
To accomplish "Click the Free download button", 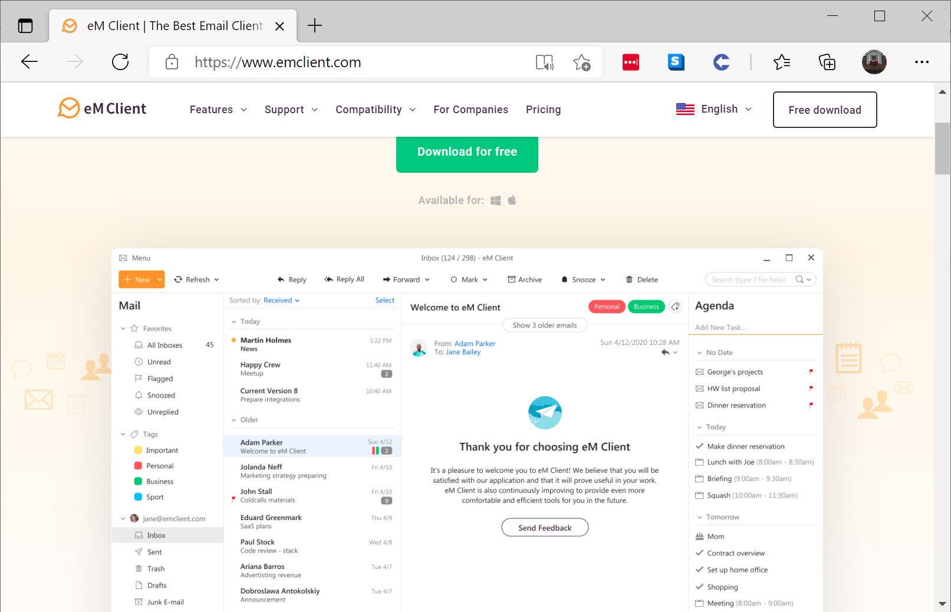I will (825, 110).
